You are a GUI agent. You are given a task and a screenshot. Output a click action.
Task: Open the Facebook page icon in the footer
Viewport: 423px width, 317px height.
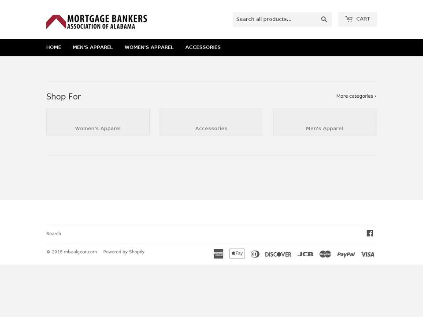click(370, 233)
